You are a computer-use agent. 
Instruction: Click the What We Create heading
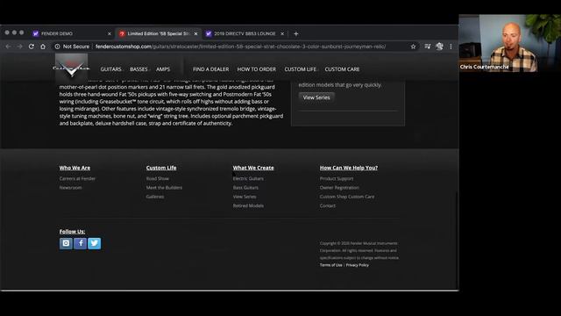click(x=253, y=168)
